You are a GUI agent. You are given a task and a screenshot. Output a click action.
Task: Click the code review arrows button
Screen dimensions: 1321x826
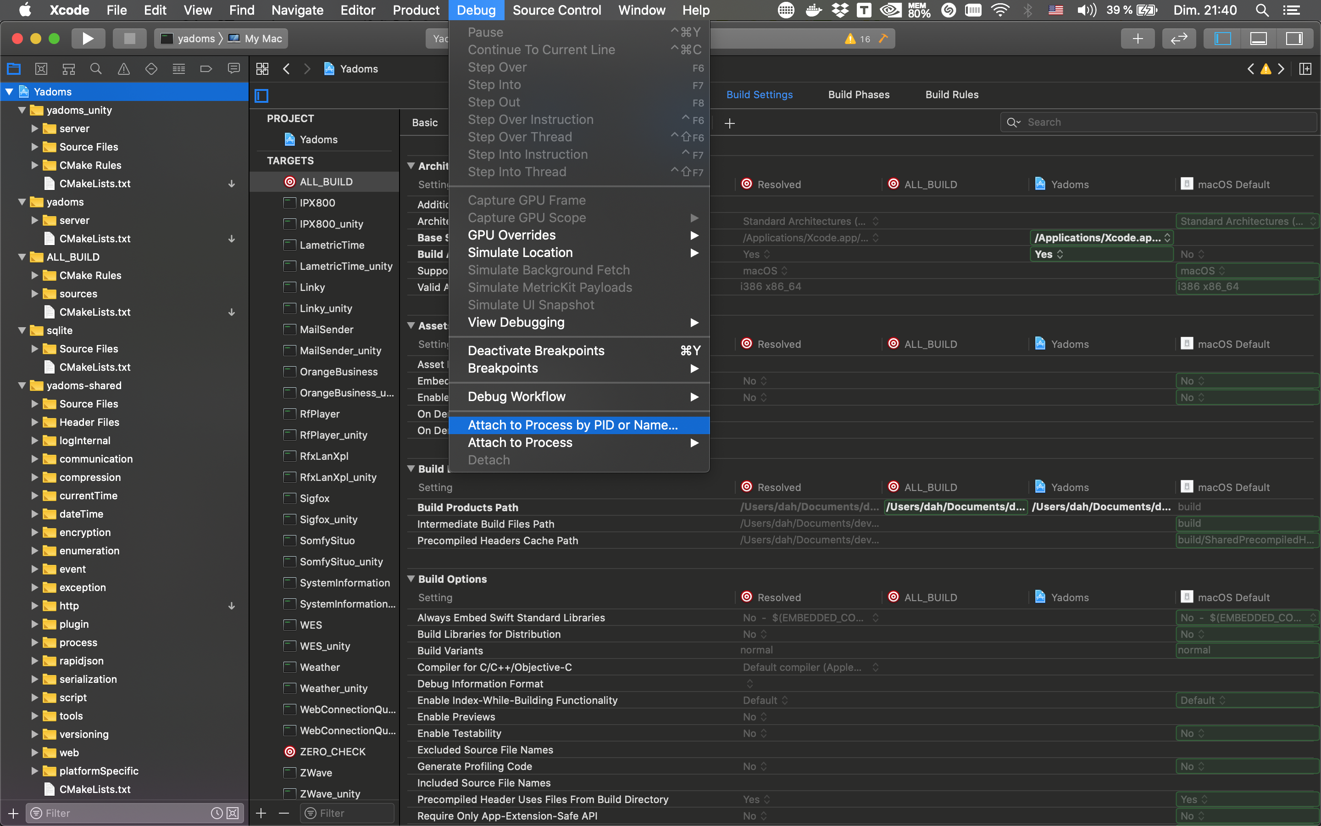(x=1178, y=38)
